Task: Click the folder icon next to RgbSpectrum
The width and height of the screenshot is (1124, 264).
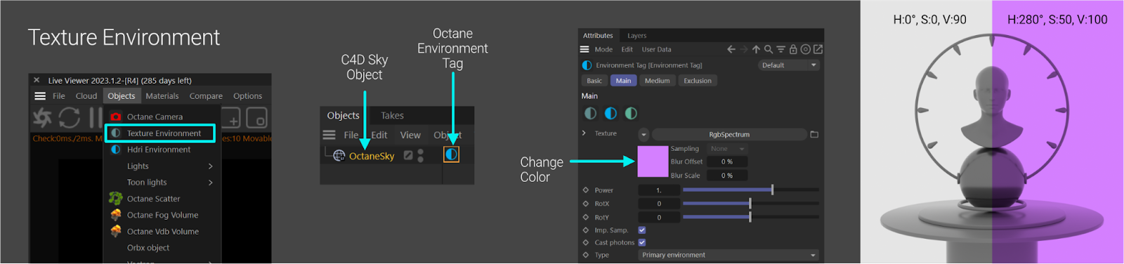Action: point(814,134)
